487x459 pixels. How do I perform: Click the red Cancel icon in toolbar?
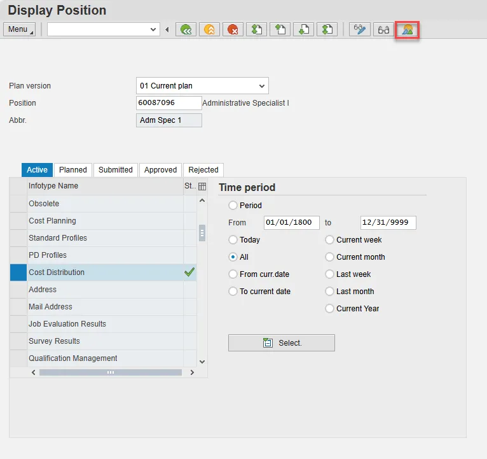[233, 30]
